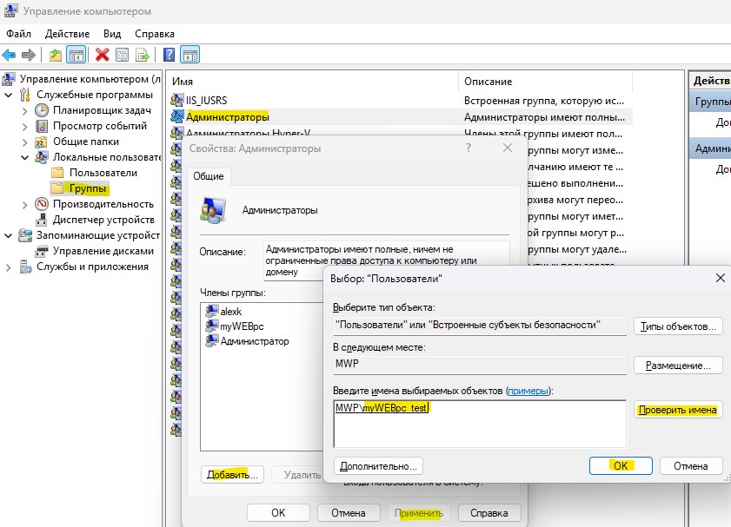Click the Export List toolbar icon
Screen dimensions: 731x527
click(x=143, y=55)
